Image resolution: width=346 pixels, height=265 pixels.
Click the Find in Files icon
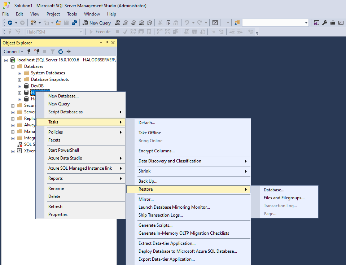pyautogui.click(x=237, y=23)
